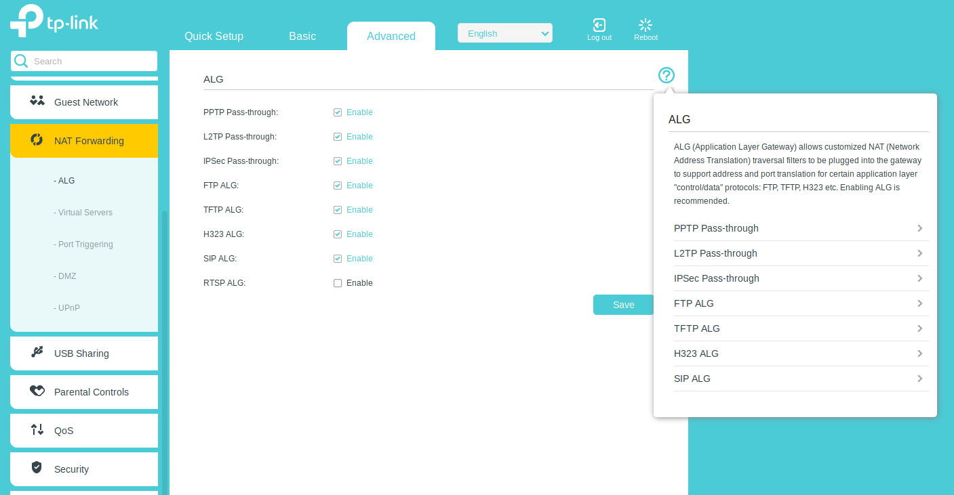
Task: Click the USB Sharing icon
Action: pyautogui.click(x=37, y=352)
